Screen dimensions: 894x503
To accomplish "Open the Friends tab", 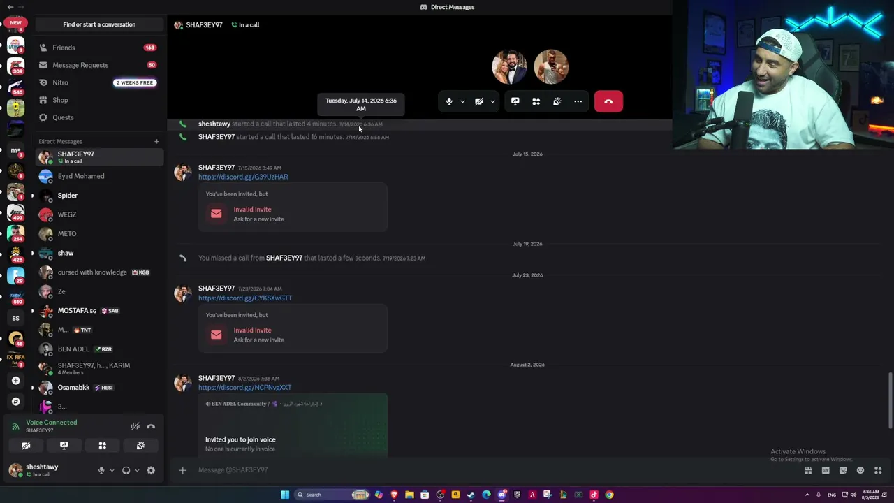I will pyautogui.click(x=99, y=48).
